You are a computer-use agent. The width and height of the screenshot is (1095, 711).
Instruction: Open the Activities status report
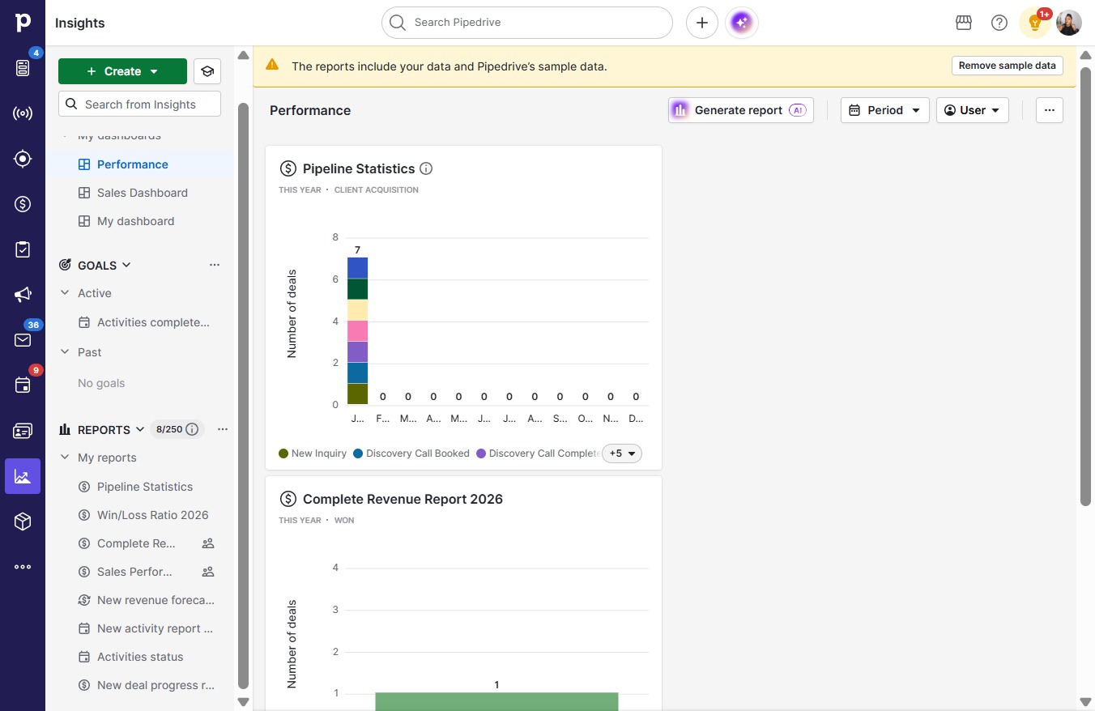click(x=140, y=657)
